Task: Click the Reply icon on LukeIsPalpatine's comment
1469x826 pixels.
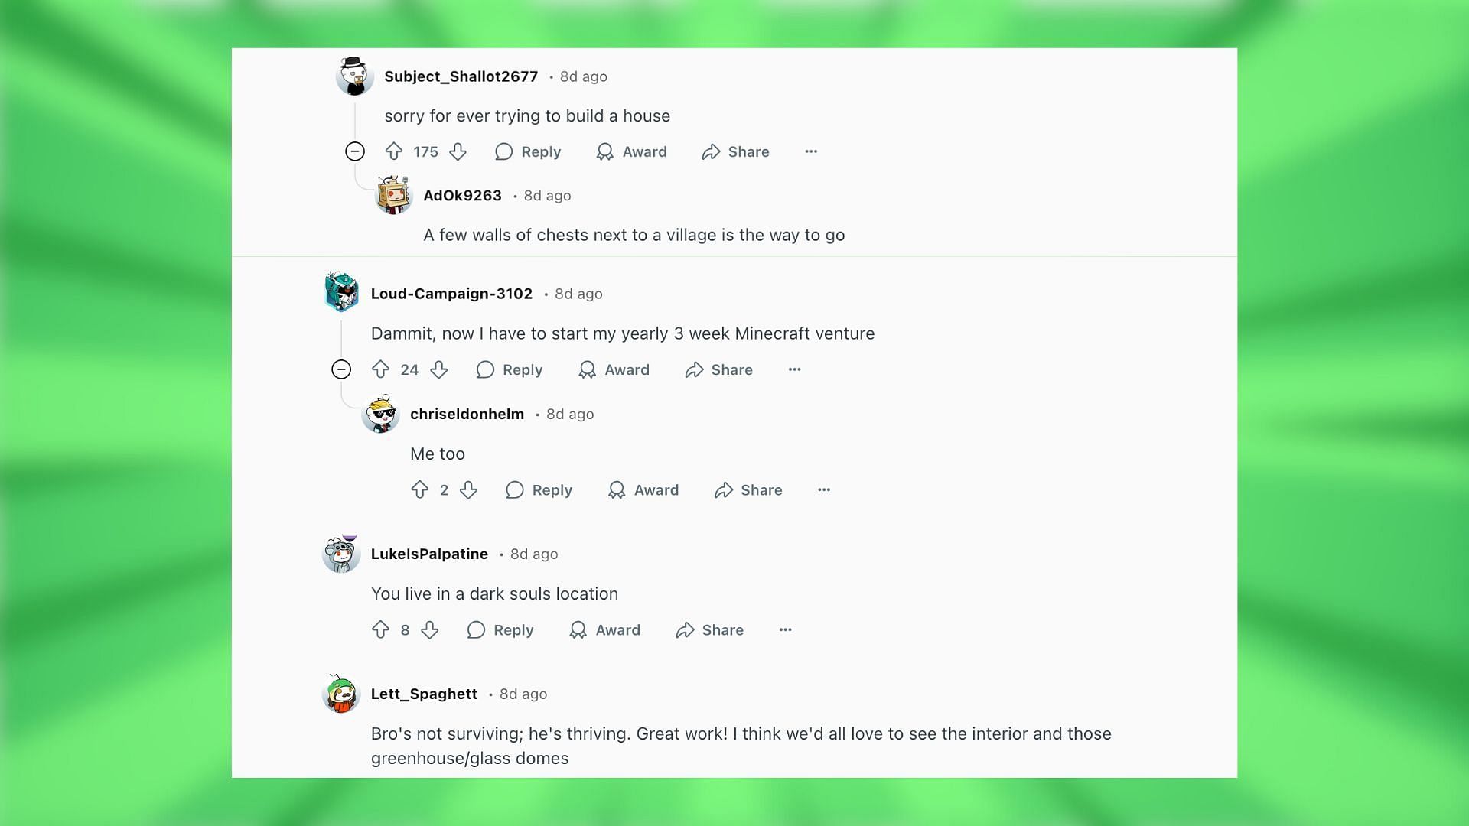Action: 475,630
